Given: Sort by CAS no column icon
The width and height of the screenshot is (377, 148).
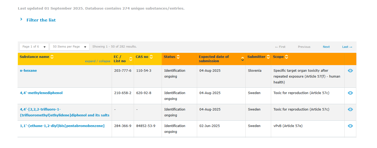Looking at the screenshot, I should 151,57.
